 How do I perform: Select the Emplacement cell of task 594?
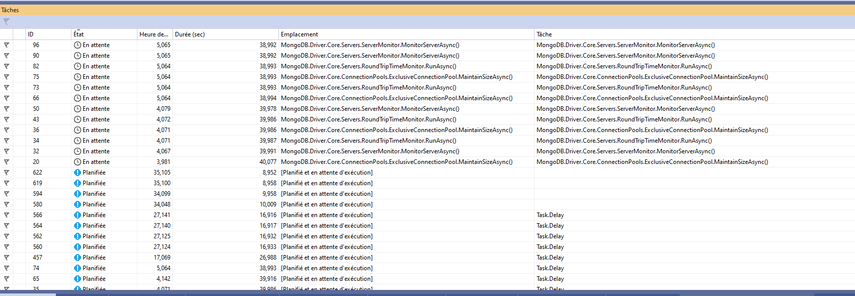(x=327, y=194)
